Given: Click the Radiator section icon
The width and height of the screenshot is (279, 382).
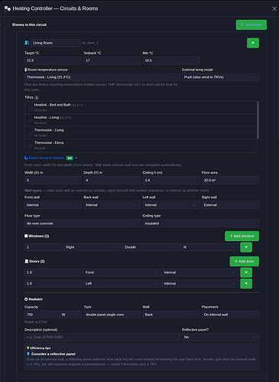Looking at the screenshot, I should (x=26, y=299).
